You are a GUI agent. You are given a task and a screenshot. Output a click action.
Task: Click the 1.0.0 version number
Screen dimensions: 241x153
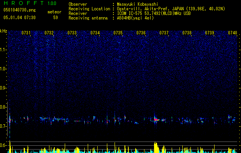[x=52, y=3]
